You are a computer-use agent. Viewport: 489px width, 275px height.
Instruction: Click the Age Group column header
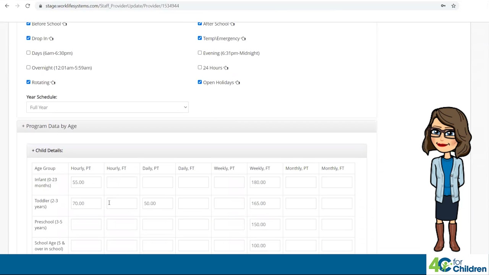(45, 168)
